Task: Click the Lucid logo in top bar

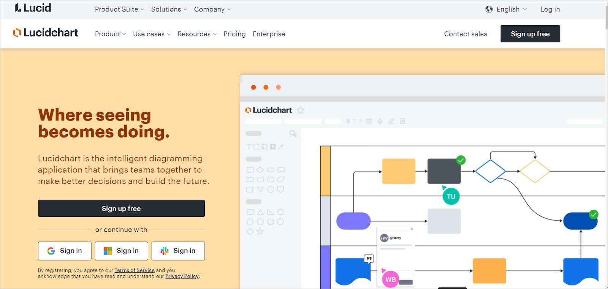Action: pyautogui.click(x=33, y=8)
